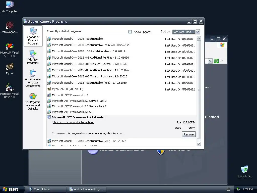
Task: Select Visual C++ 2012 Redistributable (x86) row
Action: [121, 83]
